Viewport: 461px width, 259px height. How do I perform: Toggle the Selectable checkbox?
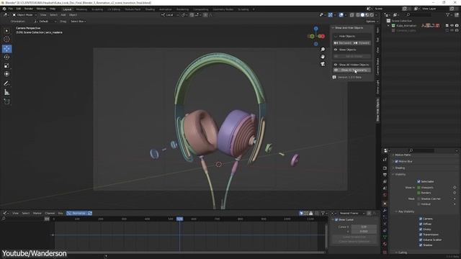pyautogui.click(x=419, y=181)
